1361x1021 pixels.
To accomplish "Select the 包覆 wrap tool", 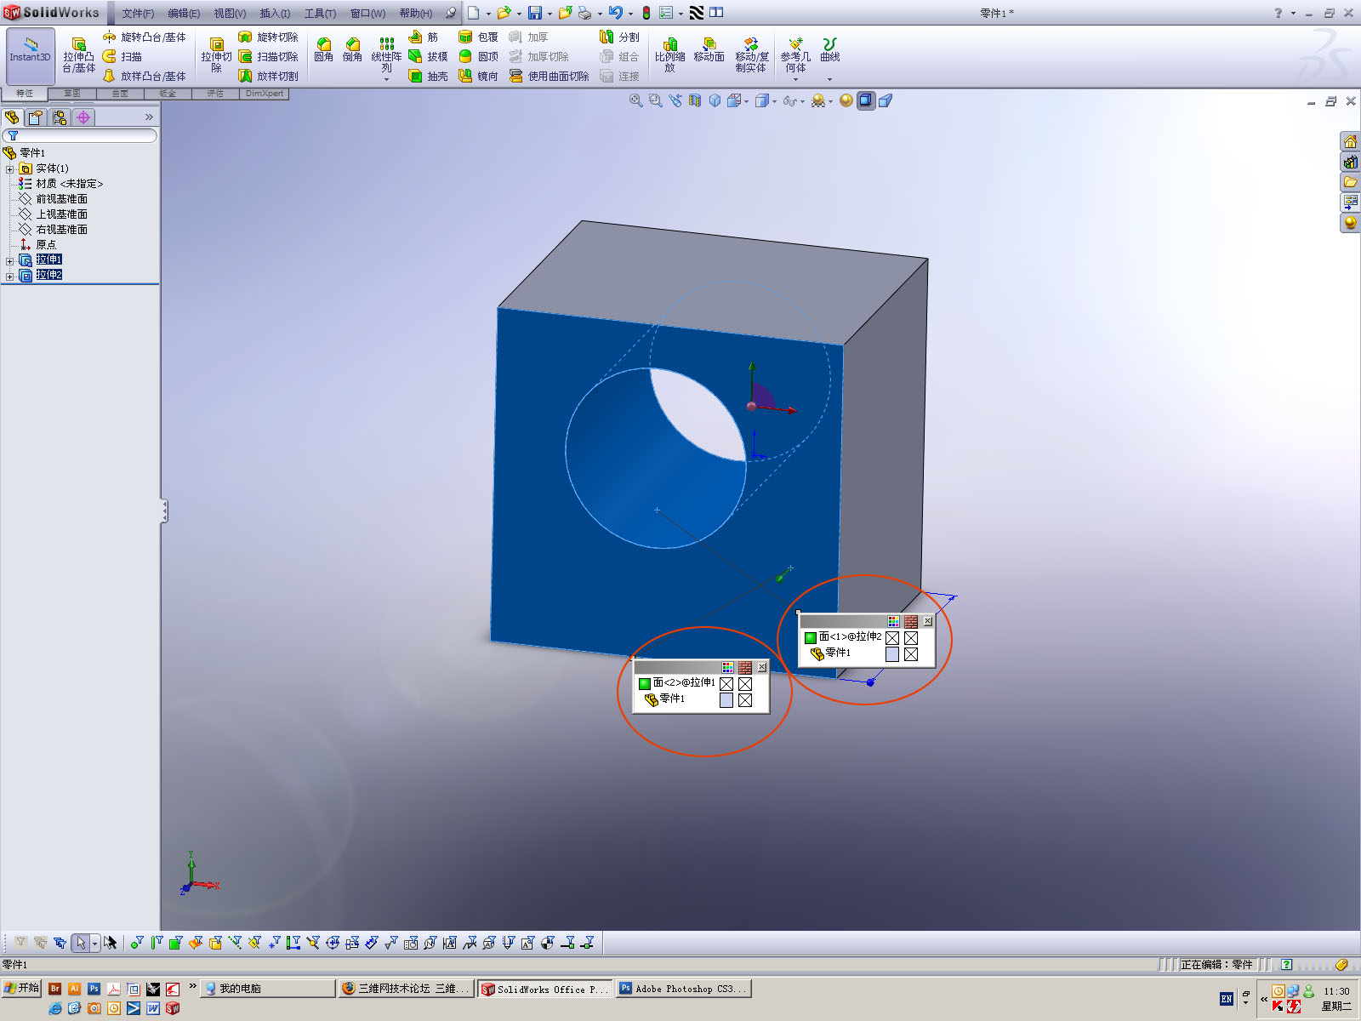I will pyautogui.click(x=478, y=37).
